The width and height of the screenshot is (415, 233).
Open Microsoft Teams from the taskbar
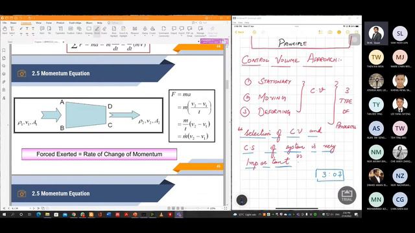coord(179,214)
